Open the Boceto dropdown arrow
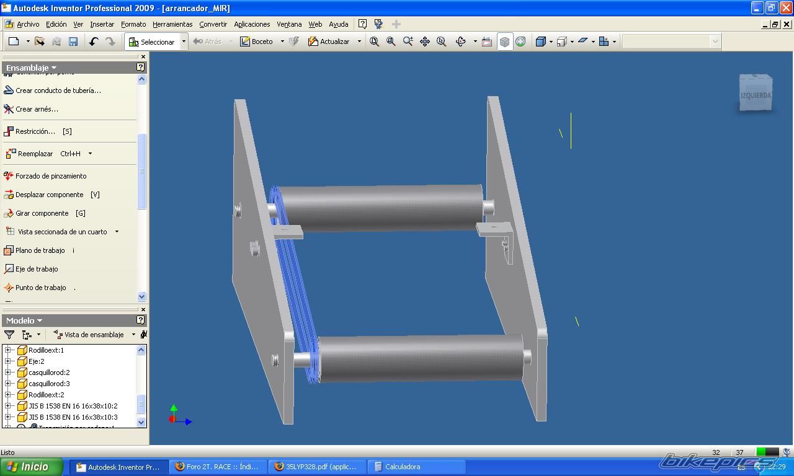This screenshot has height=476, width=794. pyautogui.click(x=282, y=42)
